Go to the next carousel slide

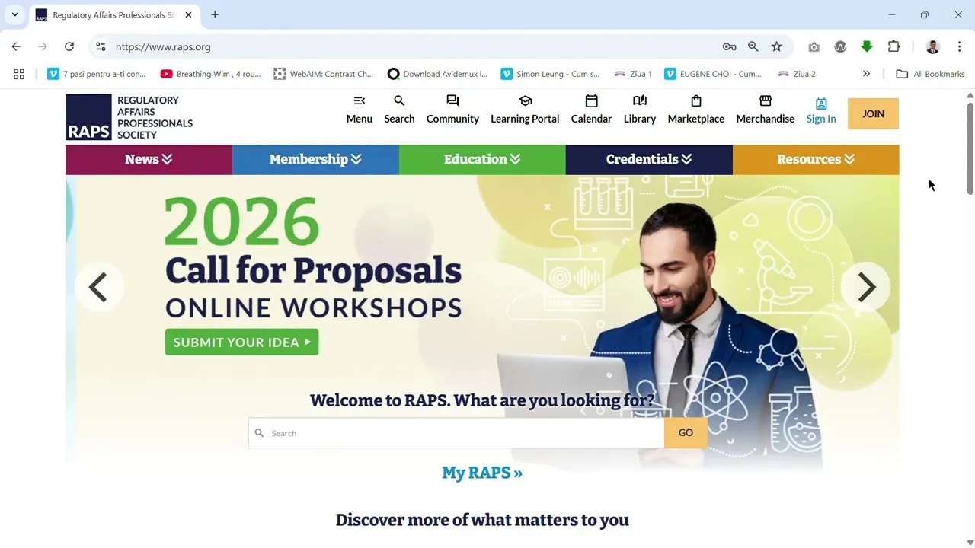[866, 287]
